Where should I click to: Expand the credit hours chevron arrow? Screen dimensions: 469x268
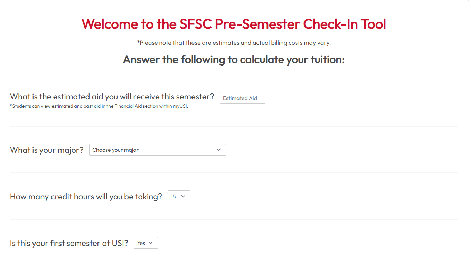pyautogui.click(x=184, y=196)
